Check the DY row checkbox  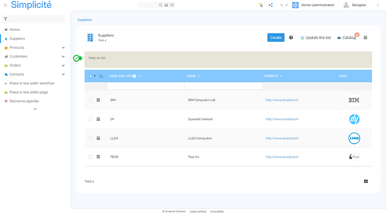[x=90, y=119]
